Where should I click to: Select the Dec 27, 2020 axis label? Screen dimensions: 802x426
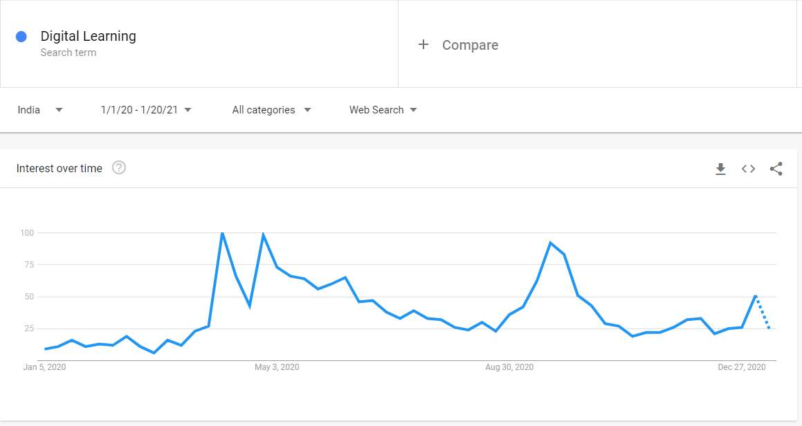[x=741, y=367]
